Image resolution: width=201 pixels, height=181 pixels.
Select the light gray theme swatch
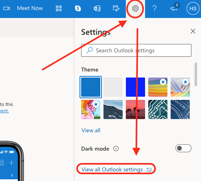pos(113,87)
